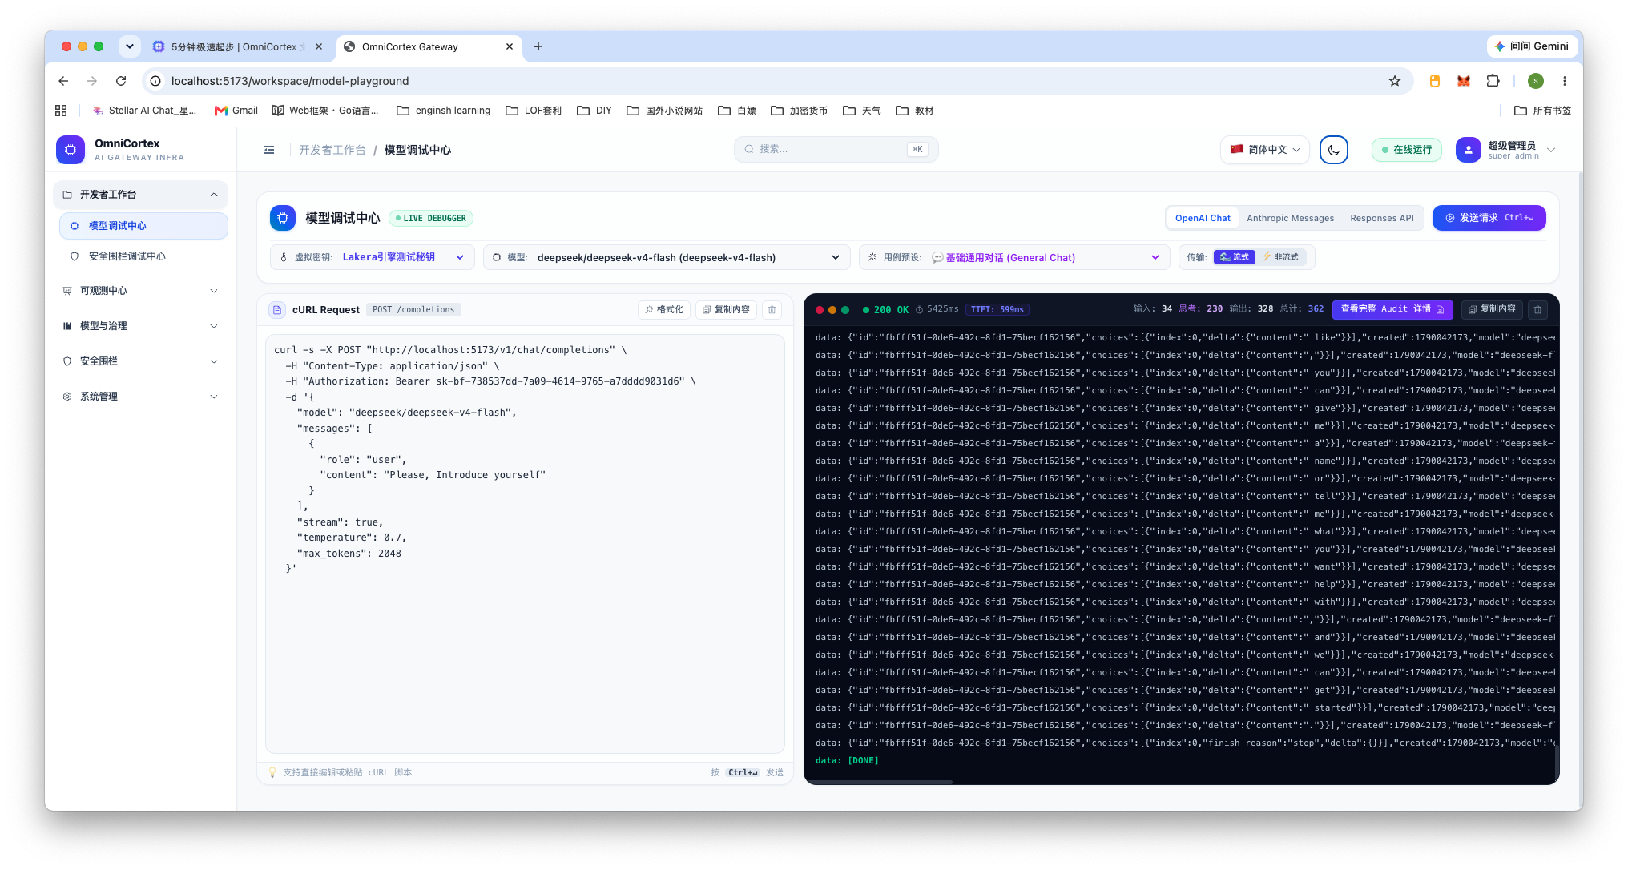Open the 用例预设 General Chat dropdown
Image resolution: width=1628 pixels, height=870 pixels.
[1013, 257]
